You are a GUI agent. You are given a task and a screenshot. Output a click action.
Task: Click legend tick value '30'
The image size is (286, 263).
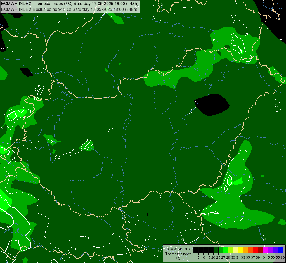[x=233, y=257]
